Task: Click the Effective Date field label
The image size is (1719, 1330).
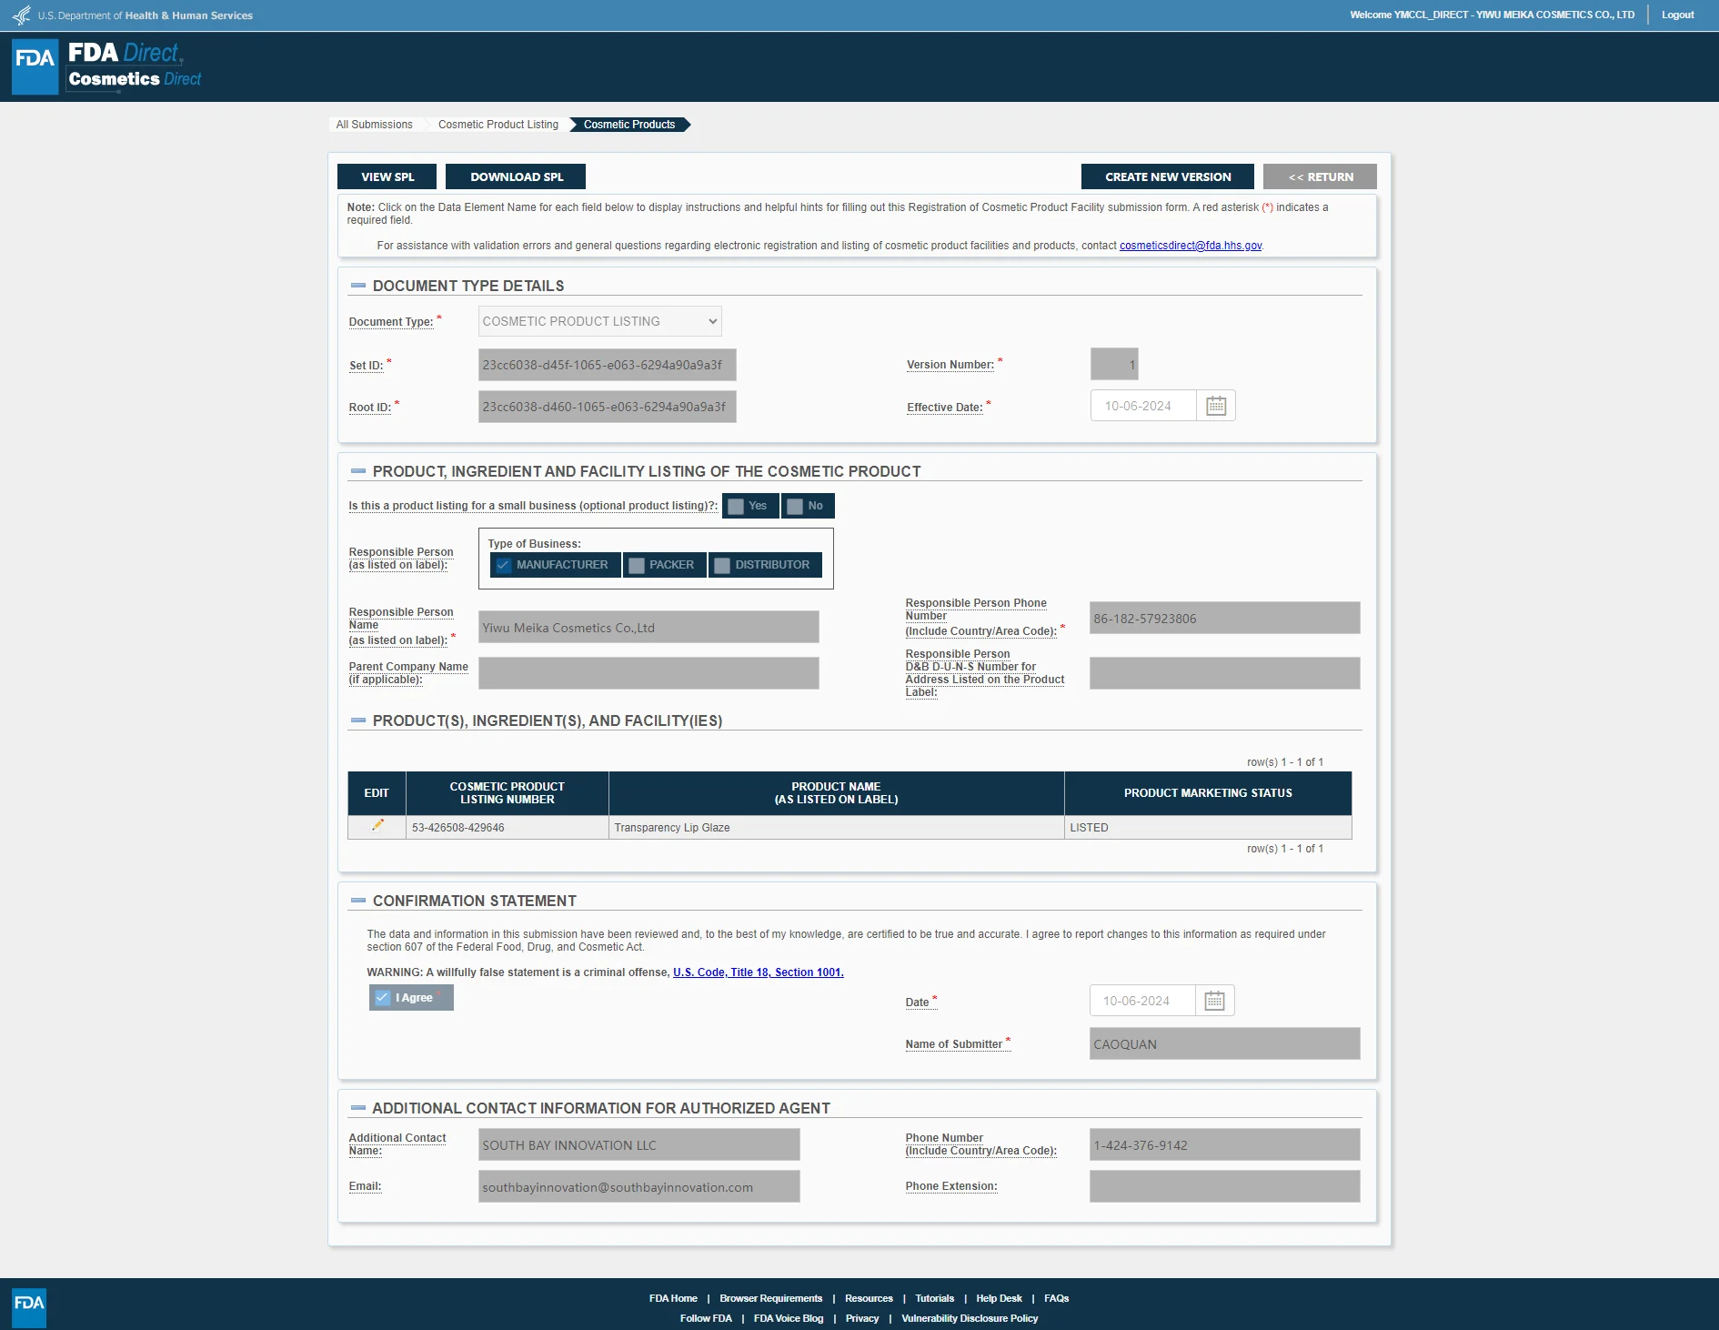Action: pos(945,408)
